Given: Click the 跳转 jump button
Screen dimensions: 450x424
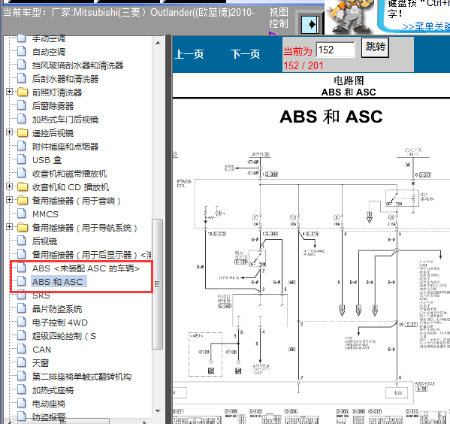Looking at the screenshot, I should 375,47.
